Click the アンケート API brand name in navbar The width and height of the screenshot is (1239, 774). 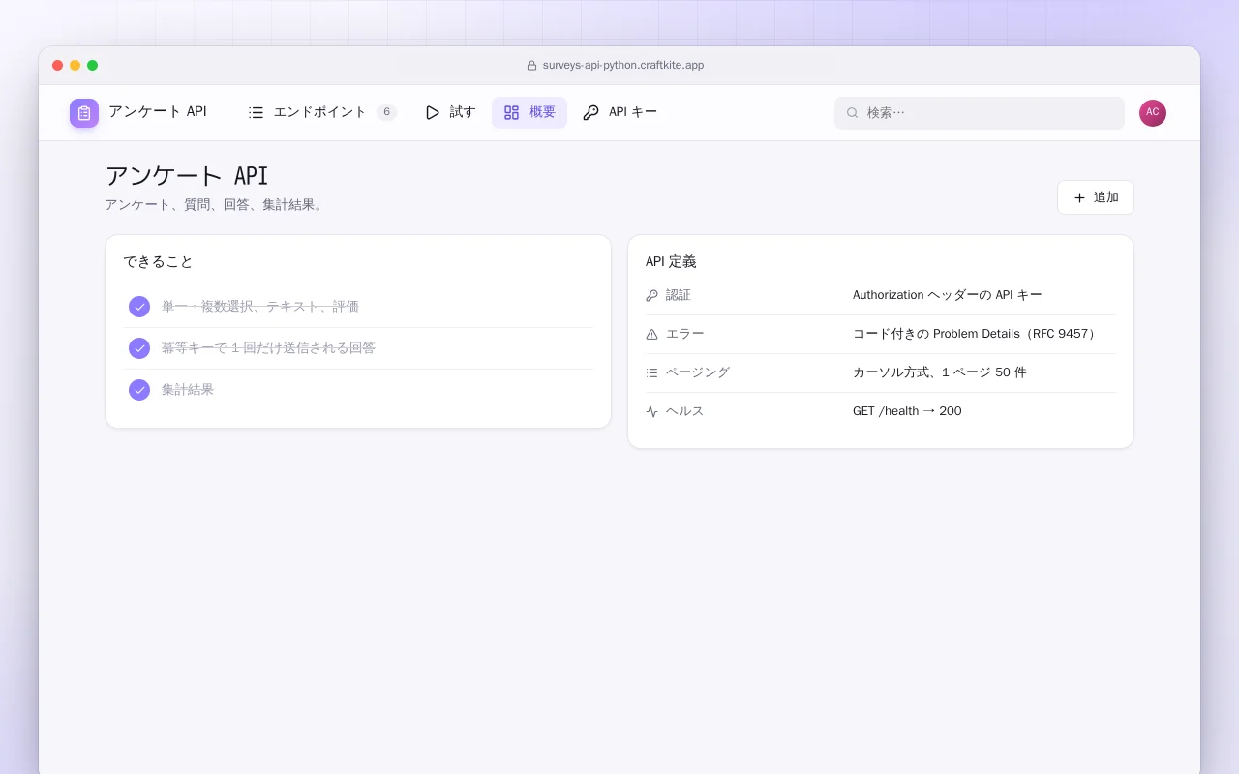(158, 112)
